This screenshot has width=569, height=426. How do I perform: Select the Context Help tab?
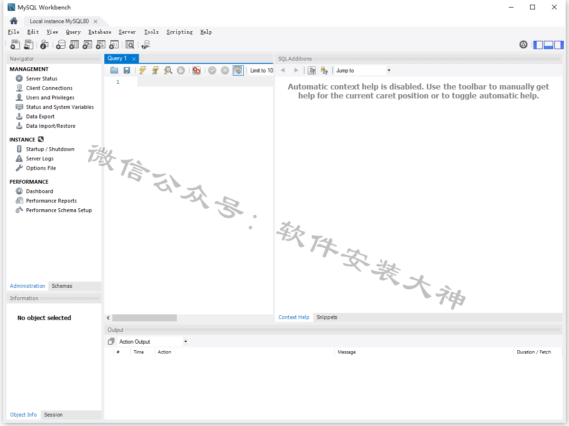(294, 317)
